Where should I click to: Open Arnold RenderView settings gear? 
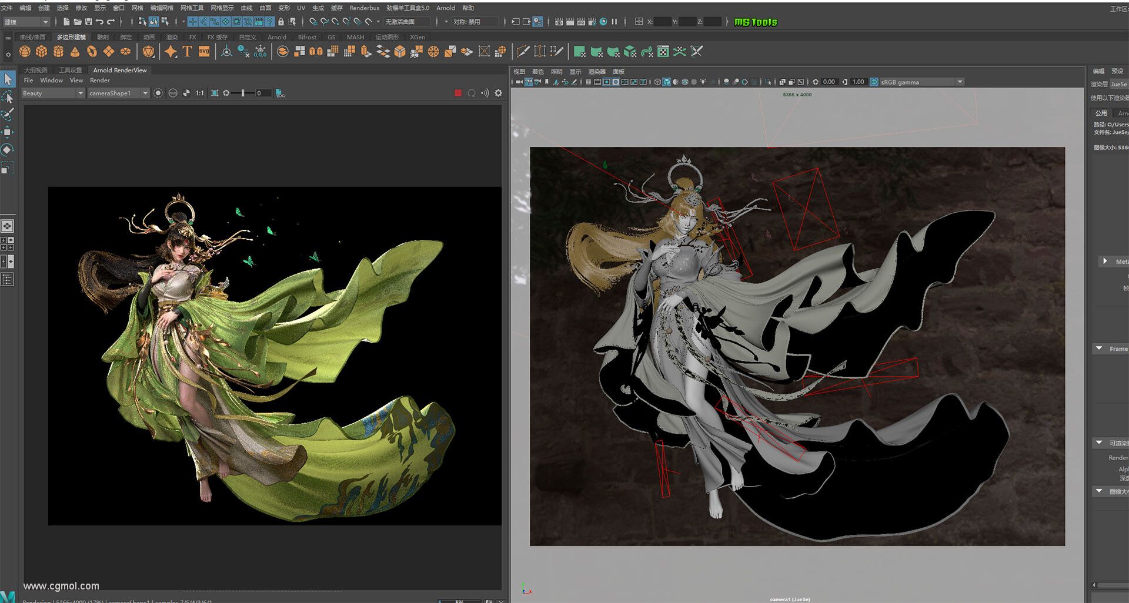click(498, 93)
